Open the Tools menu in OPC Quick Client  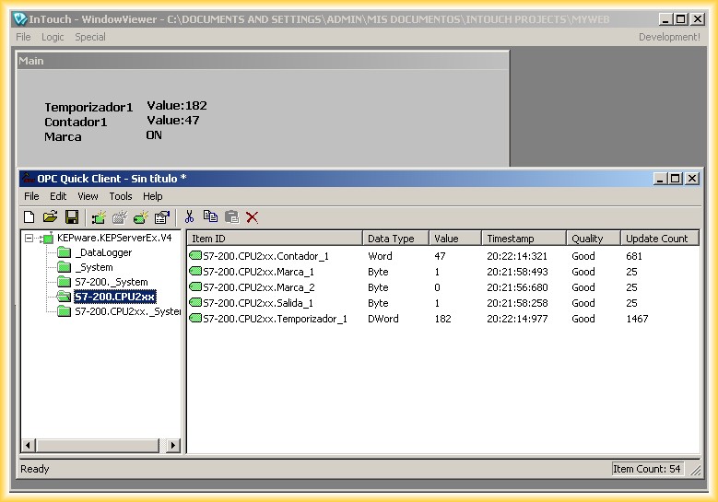point(121,196)
